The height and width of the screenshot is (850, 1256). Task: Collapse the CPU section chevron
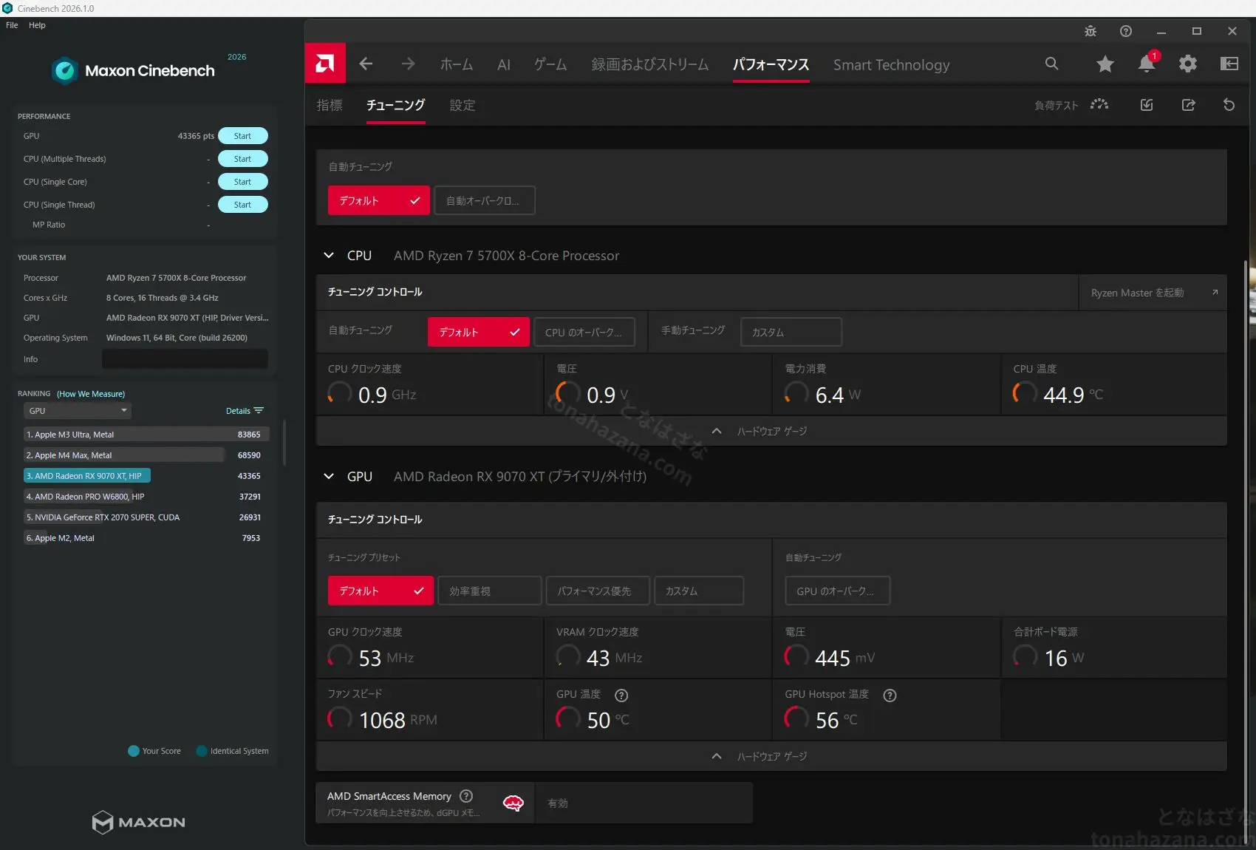coord(329,255)
